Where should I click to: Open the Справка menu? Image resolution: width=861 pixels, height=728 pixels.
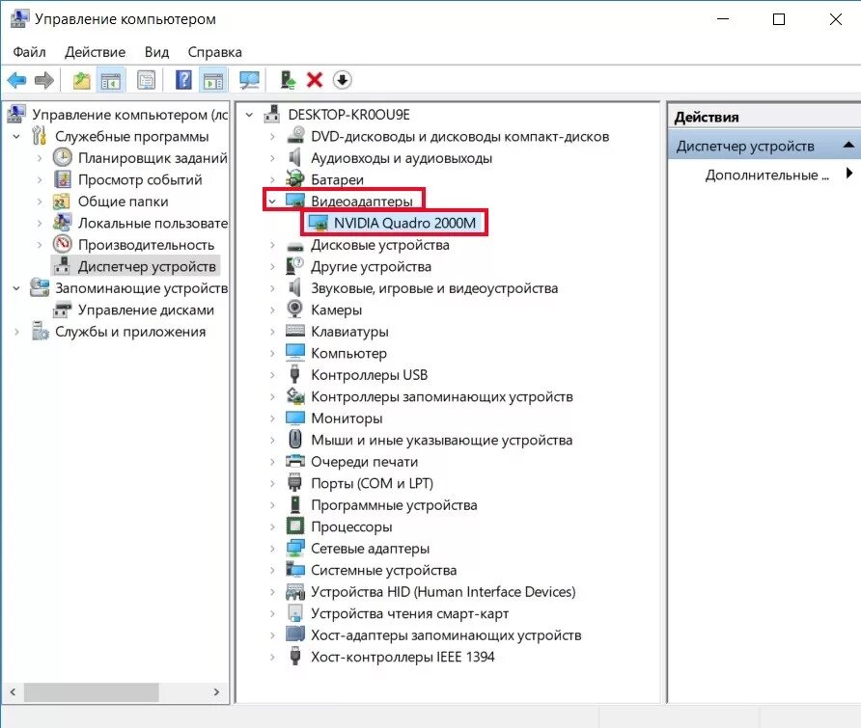coord(214,52)
